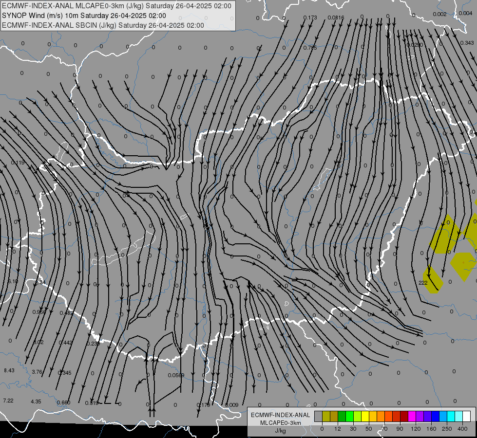Image resolution: width=477 pixels, height=438 pixels.
Task: Click the legend scale value '250'
Action: pyautogui.click(x=447, y=429)
